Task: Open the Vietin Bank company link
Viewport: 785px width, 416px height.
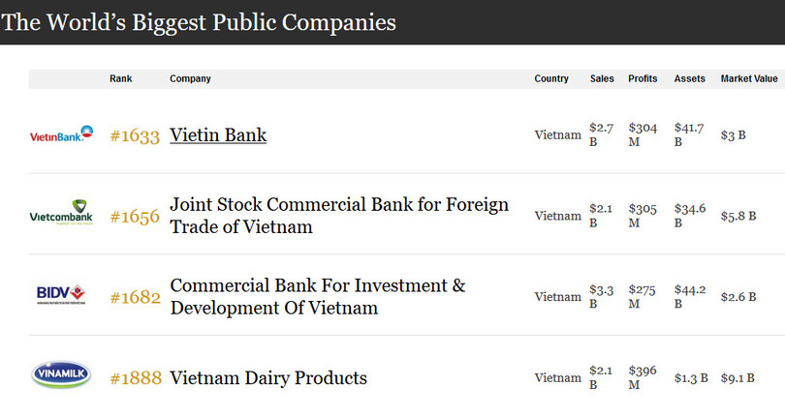Action: coord(218,135)
